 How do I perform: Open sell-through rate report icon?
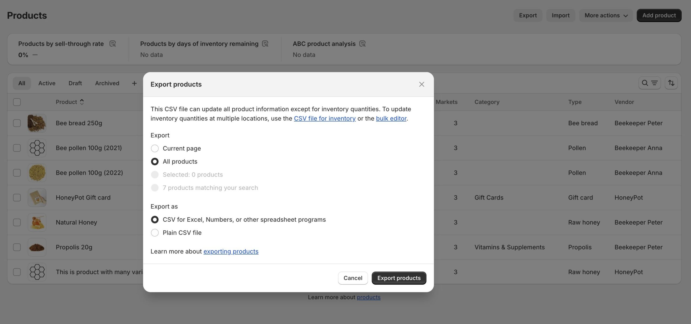coord(113,44)
